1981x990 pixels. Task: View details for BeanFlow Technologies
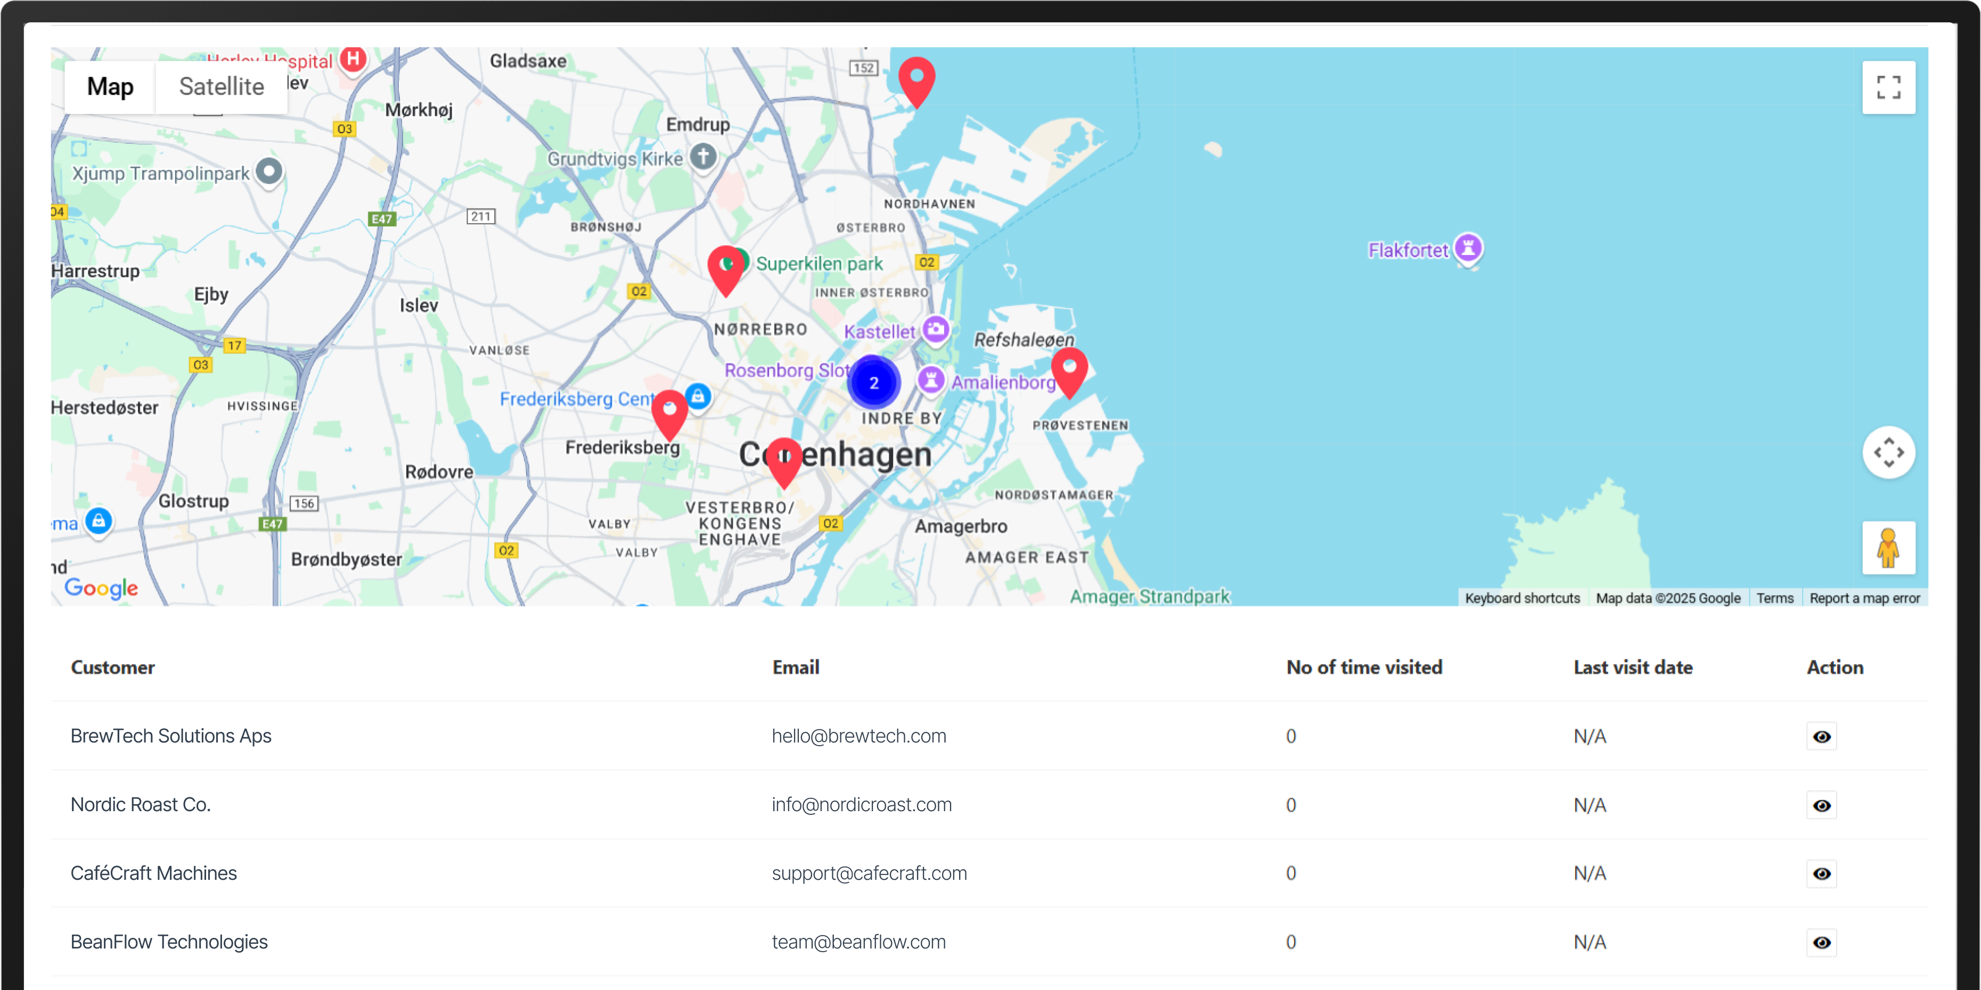tap(1821, 942)
